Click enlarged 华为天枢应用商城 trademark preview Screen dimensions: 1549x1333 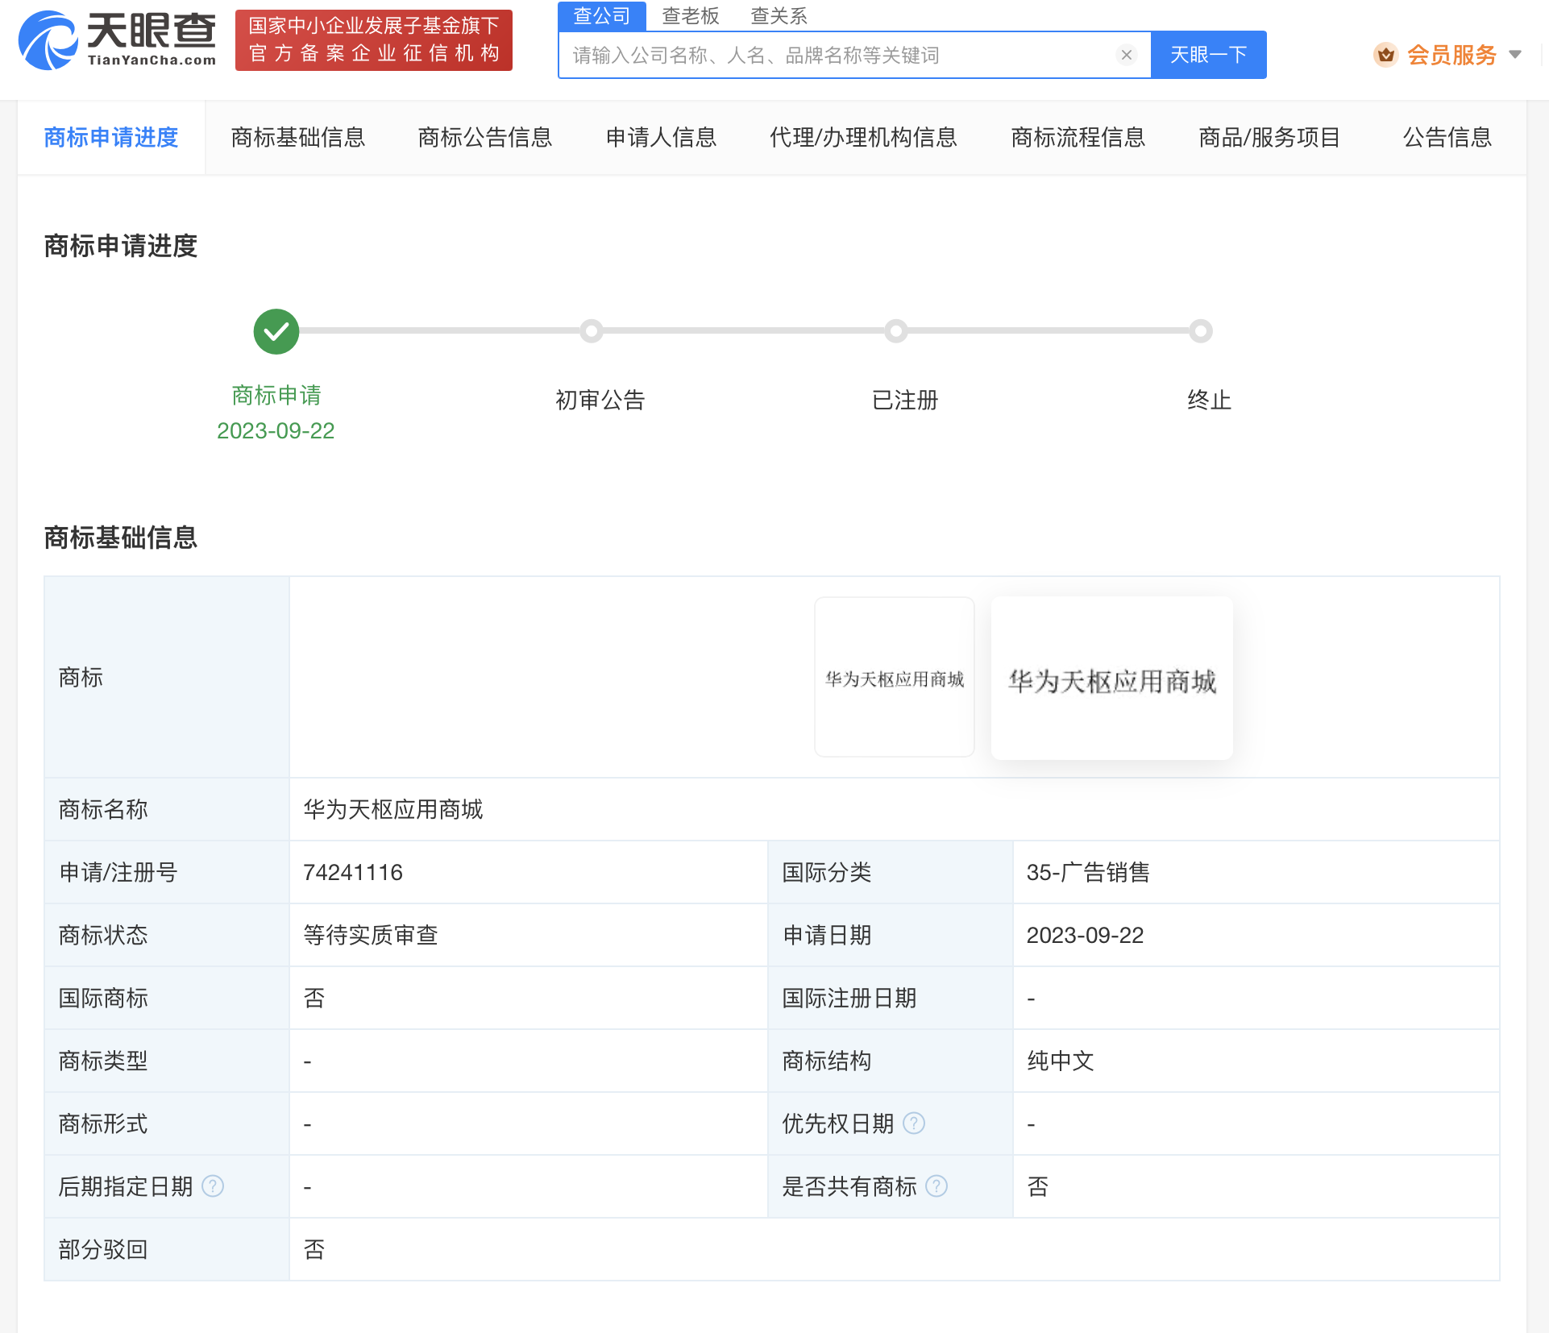1112,679
